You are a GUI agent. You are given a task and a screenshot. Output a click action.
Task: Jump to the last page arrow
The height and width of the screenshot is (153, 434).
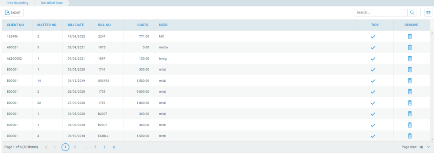(x=114, y=147)
